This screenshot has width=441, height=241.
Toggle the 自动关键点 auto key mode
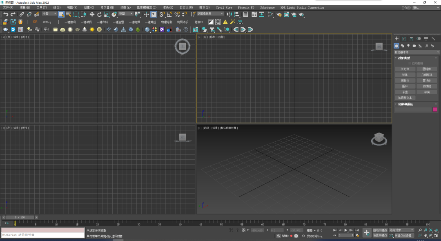pos(380,230)
